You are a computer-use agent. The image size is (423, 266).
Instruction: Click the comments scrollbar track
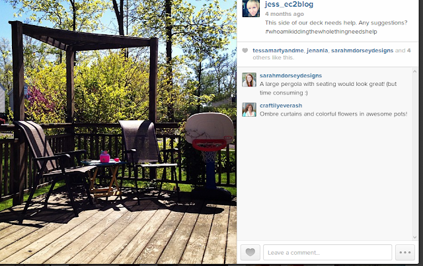(x=414, y=154)
